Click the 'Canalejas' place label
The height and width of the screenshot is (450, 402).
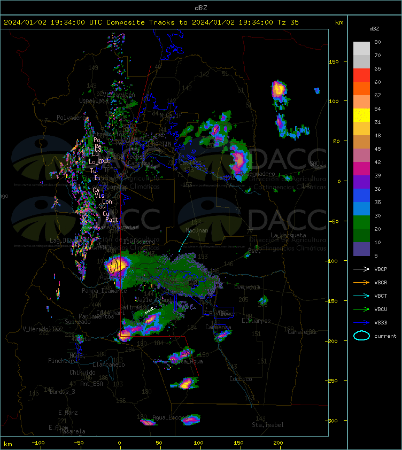coord(301,332)
